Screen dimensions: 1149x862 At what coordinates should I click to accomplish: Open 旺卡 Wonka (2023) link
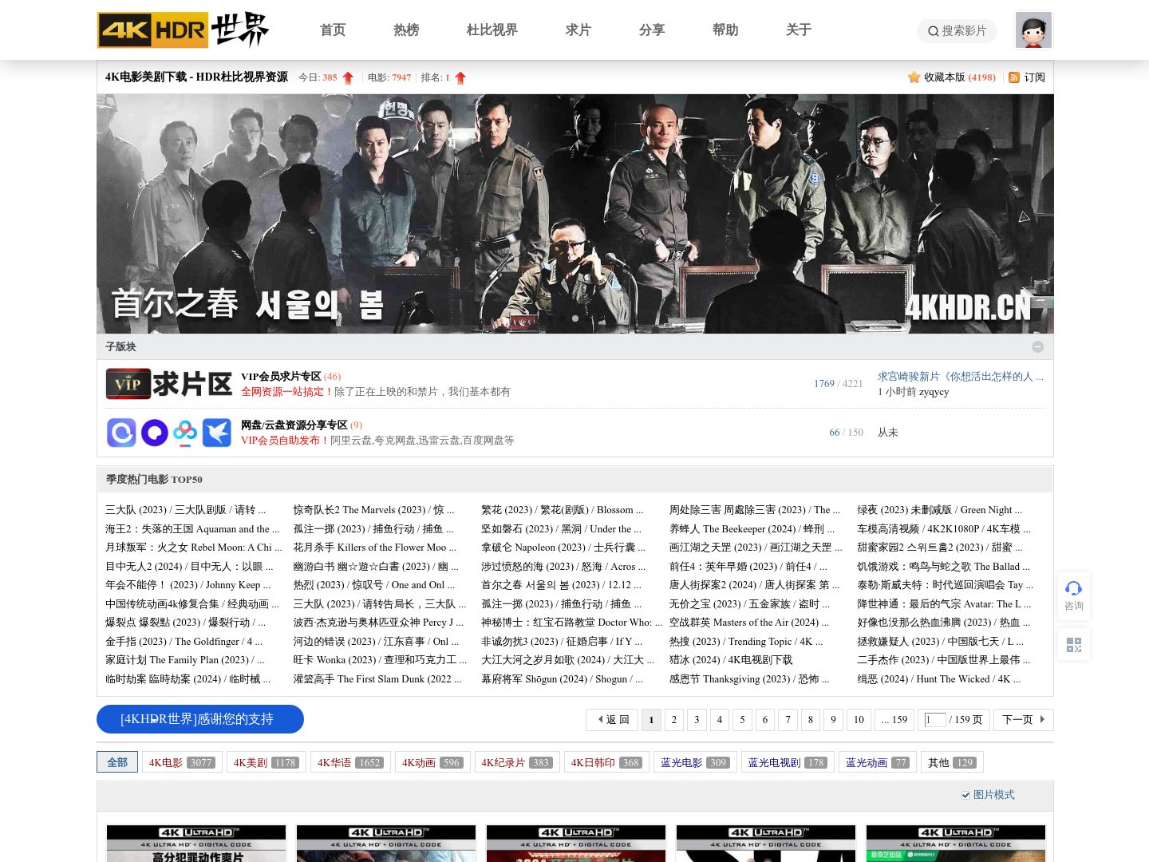[380, 660]
